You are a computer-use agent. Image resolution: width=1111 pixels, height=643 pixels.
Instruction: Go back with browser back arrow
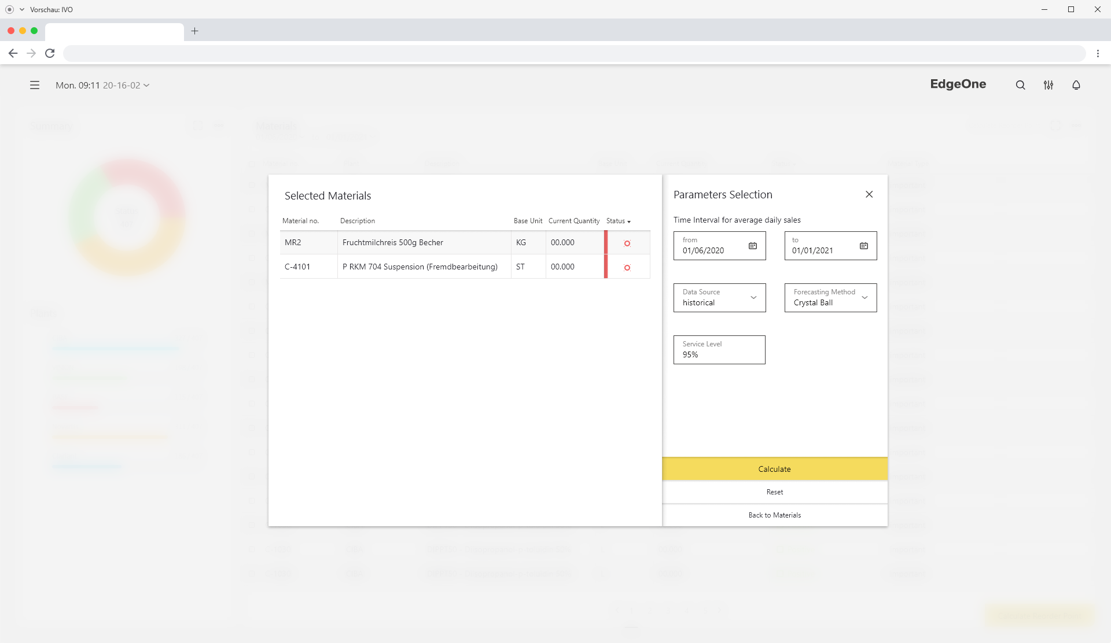13,53
